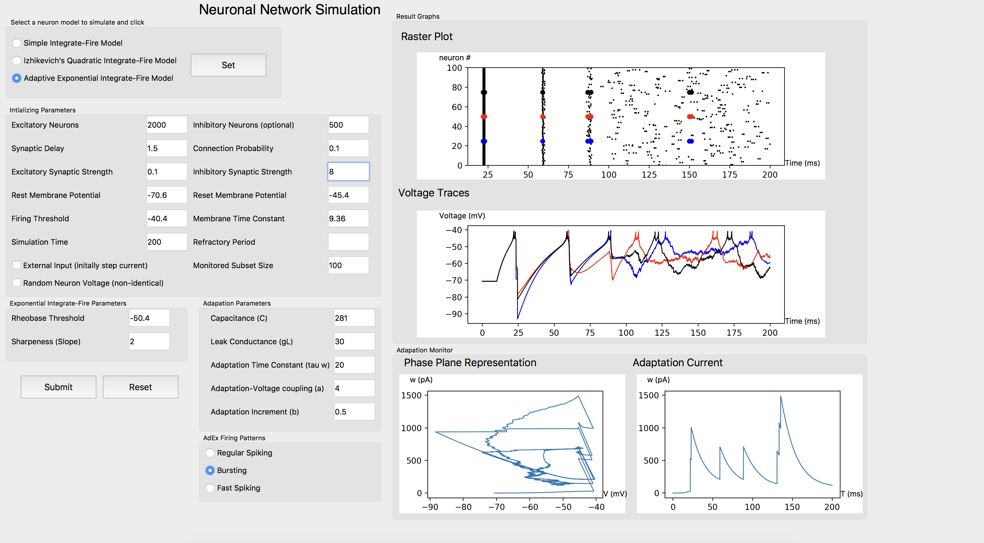Click the Excitatory Synaptic Strength field
This screenshot has width=984, height=543.
pos(167,172)
